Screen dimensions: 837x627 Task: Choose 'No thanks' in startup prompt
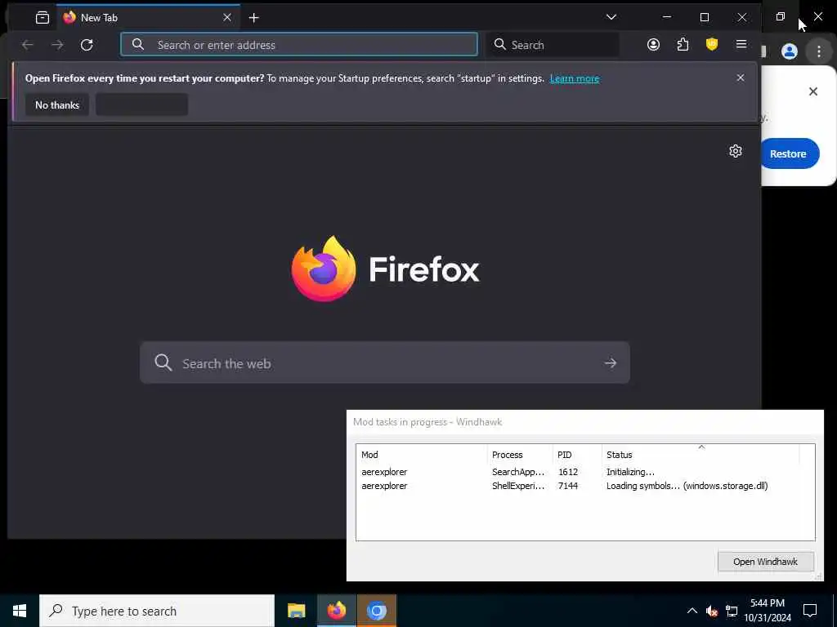57,105
